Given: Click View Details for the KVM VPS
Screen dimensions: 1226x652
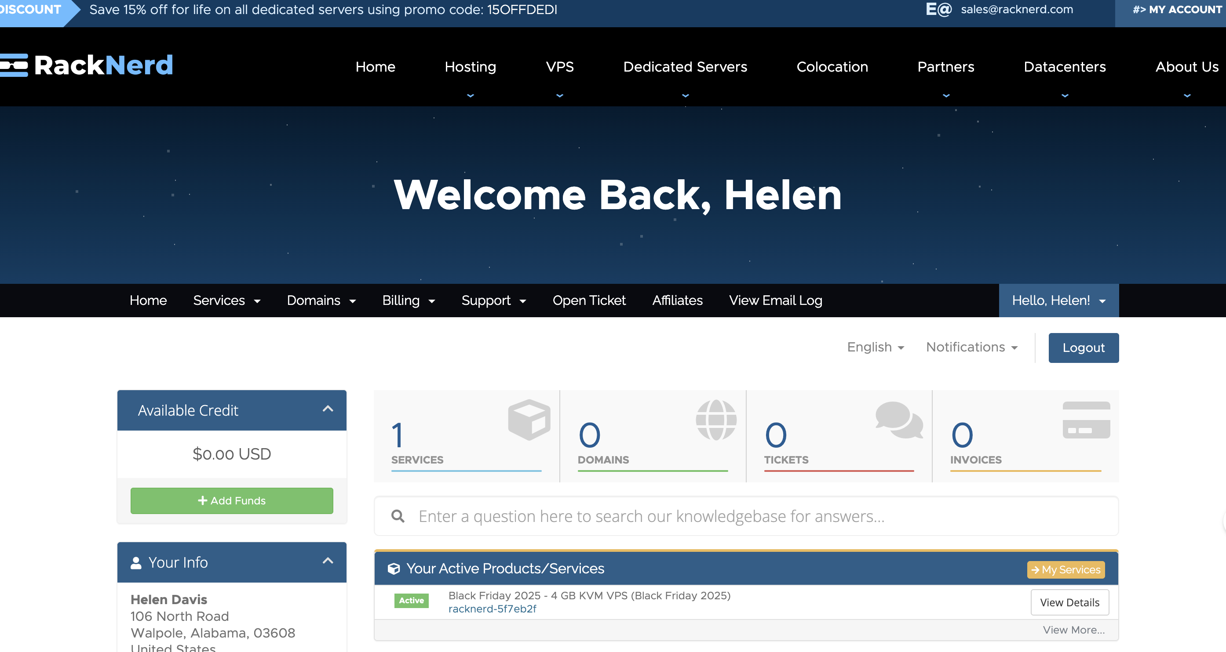Looking at the screenshot, I should [1070, 602].
